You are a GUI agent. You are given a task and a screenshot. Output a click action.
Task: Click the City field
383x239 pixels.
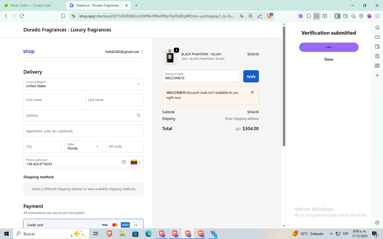point(42,147)
